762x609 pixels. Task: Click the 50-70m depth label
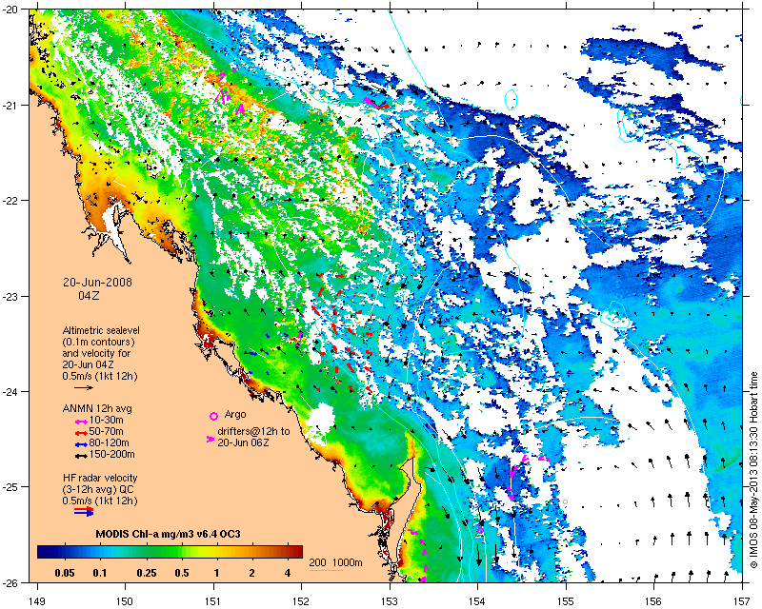point(107,431)
